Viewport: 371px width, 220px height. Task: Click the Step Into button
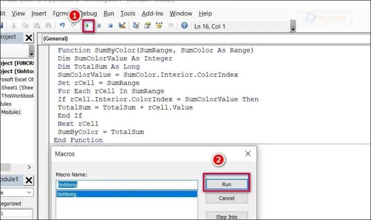[x=227, y=216]
